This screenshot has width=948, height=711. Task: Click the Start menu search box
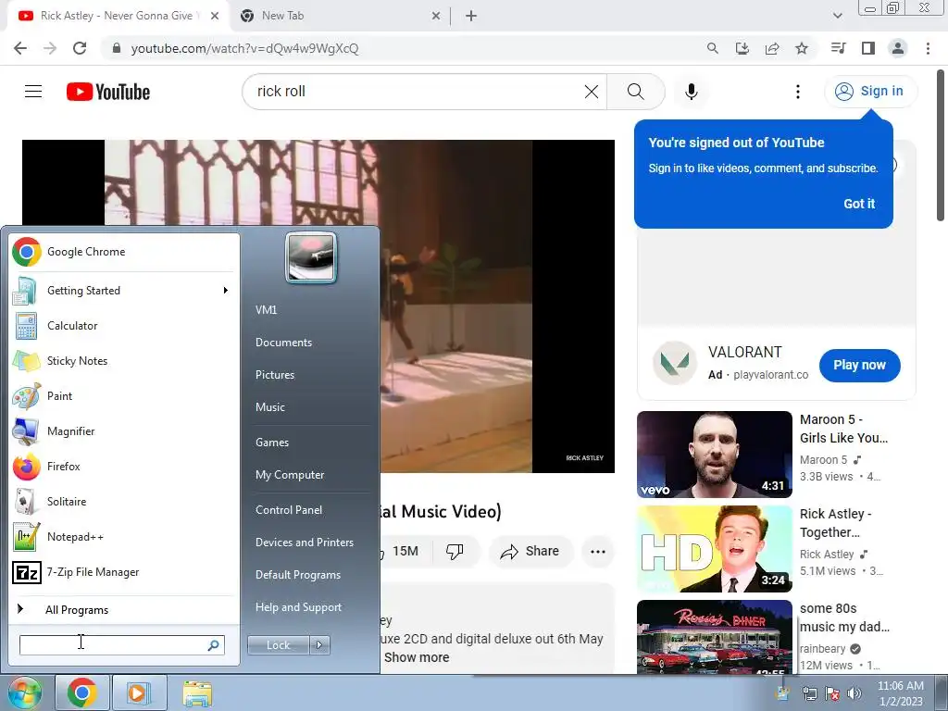click(x=121, y=645)
